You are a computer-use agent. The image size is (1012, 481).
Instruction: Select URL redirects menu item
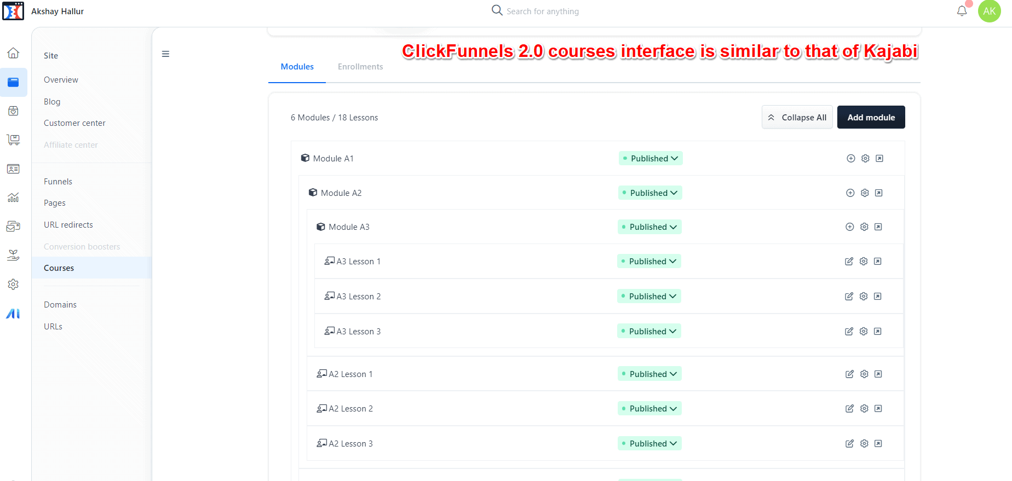click(x=68, y=225)
